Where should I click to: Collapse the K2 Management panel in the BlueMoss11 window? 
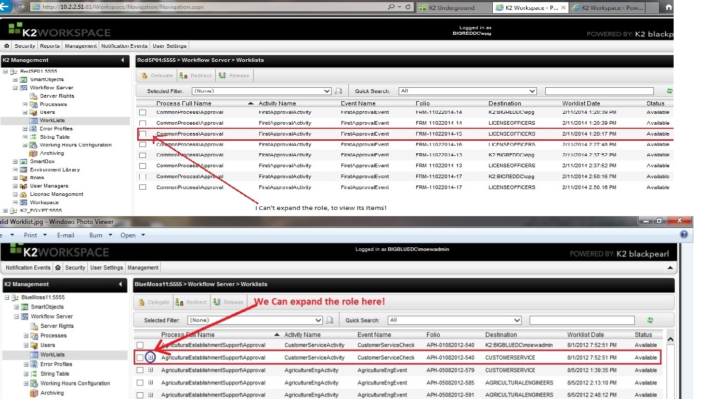coord(121,284)
